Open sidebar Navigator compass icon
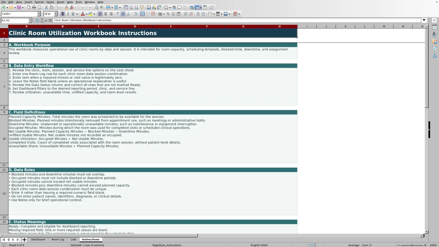Screen dimensions: 439x247 pos(435,48)
